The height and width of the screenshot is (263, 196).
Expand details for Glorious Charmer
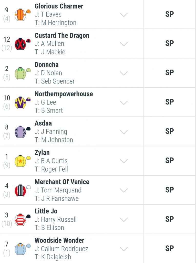click(x=124, y=15)
